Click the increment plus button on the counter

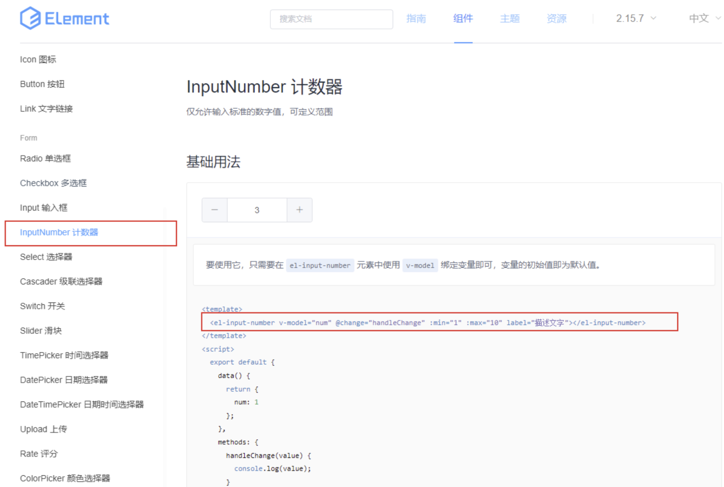point(299,210)
